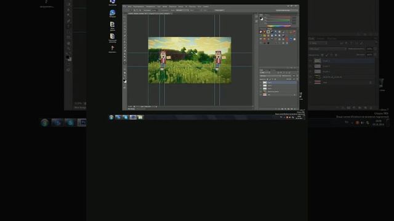This screenshot has height=221, width=394.
Task: Select the highlighted top layer in front Layers panel
Action: coord(278,82)
